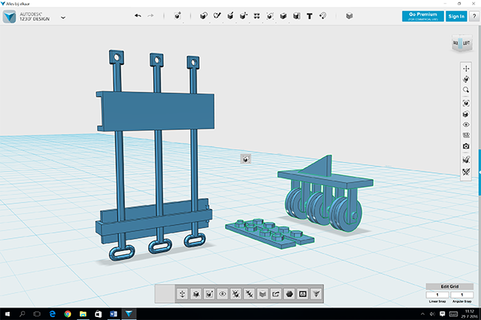
Task: Click the Export icon in the bottom toolbar
Action: (275, 294)
